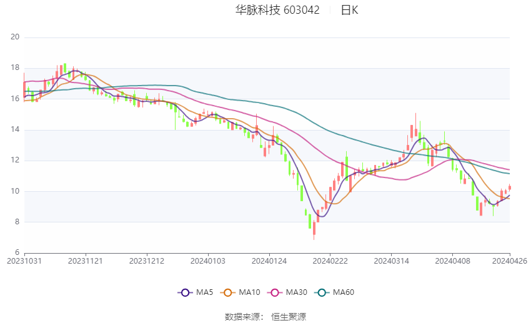The width and height of the screenshot is (531, 323).
Task: Click the lowest candlestick near 20240222
Action: pos(314,229)
